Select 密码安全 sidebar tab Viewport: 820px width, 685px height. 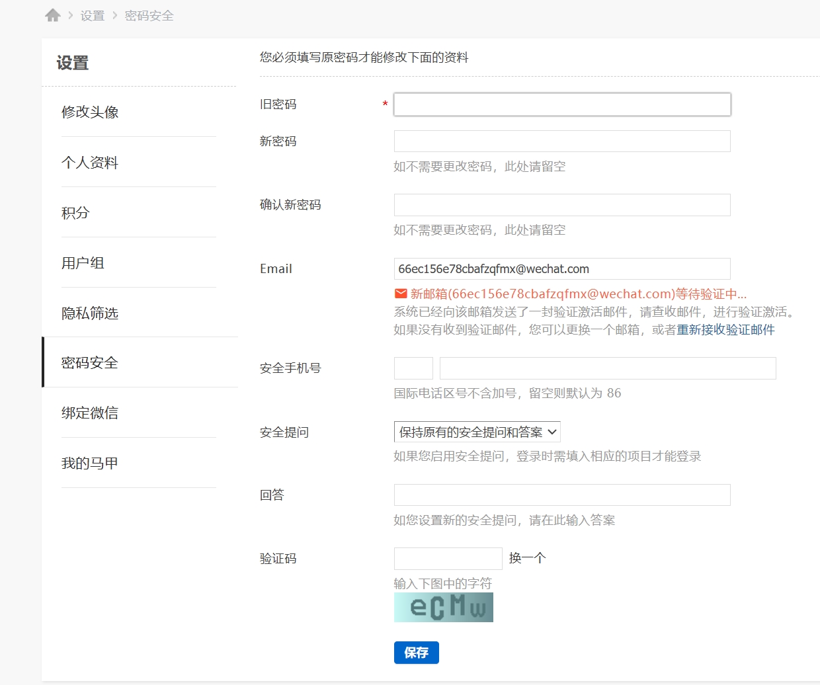tap(140, 362)
